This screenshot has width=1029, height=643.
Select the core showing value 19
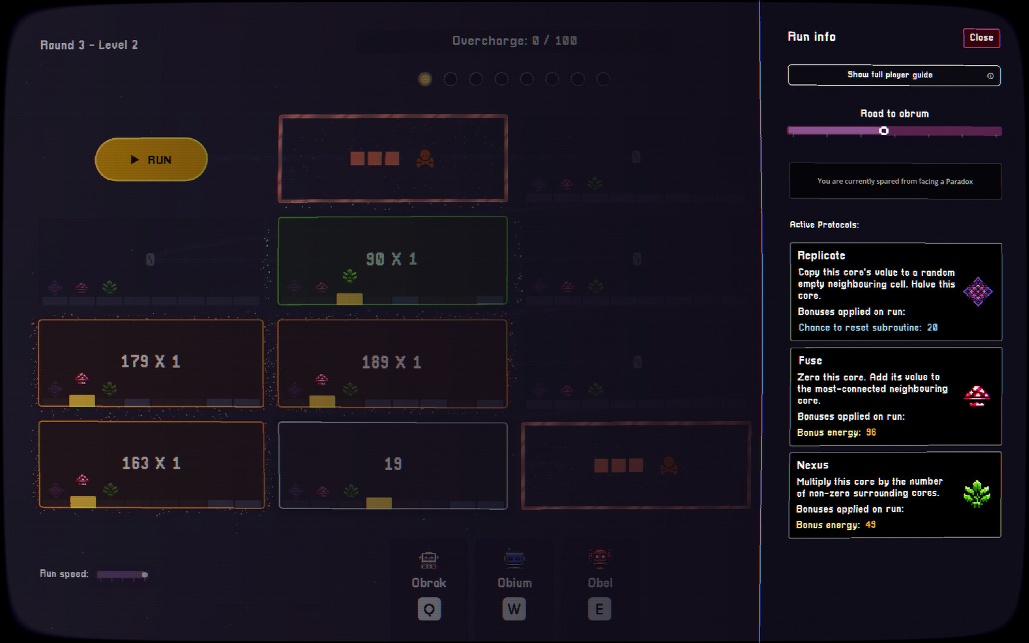click(392, 464)
